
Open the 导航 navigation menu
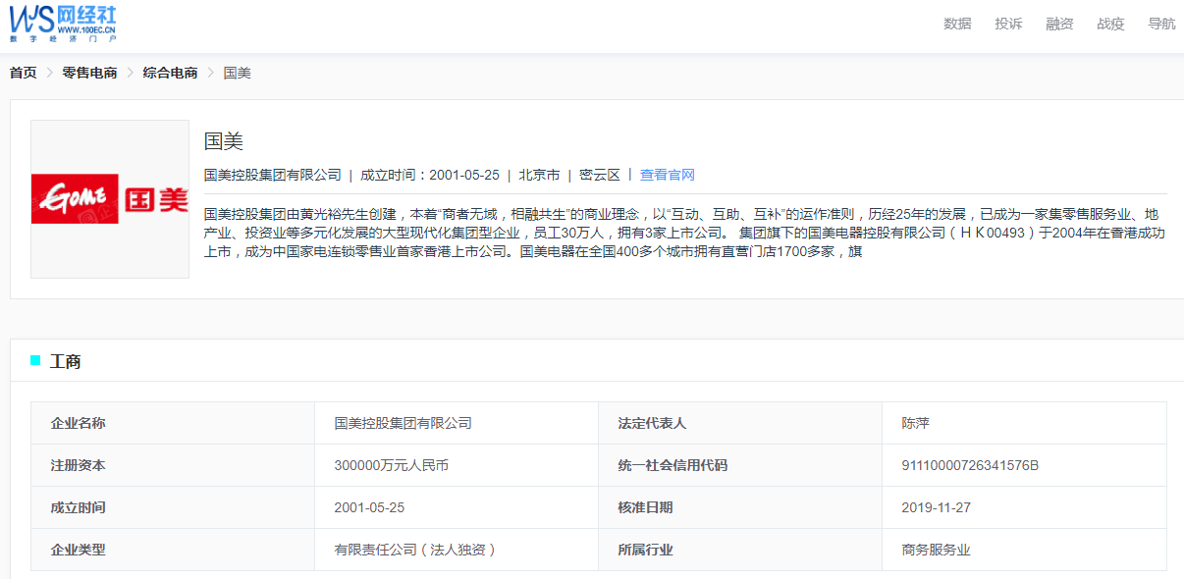point(1161,24)
